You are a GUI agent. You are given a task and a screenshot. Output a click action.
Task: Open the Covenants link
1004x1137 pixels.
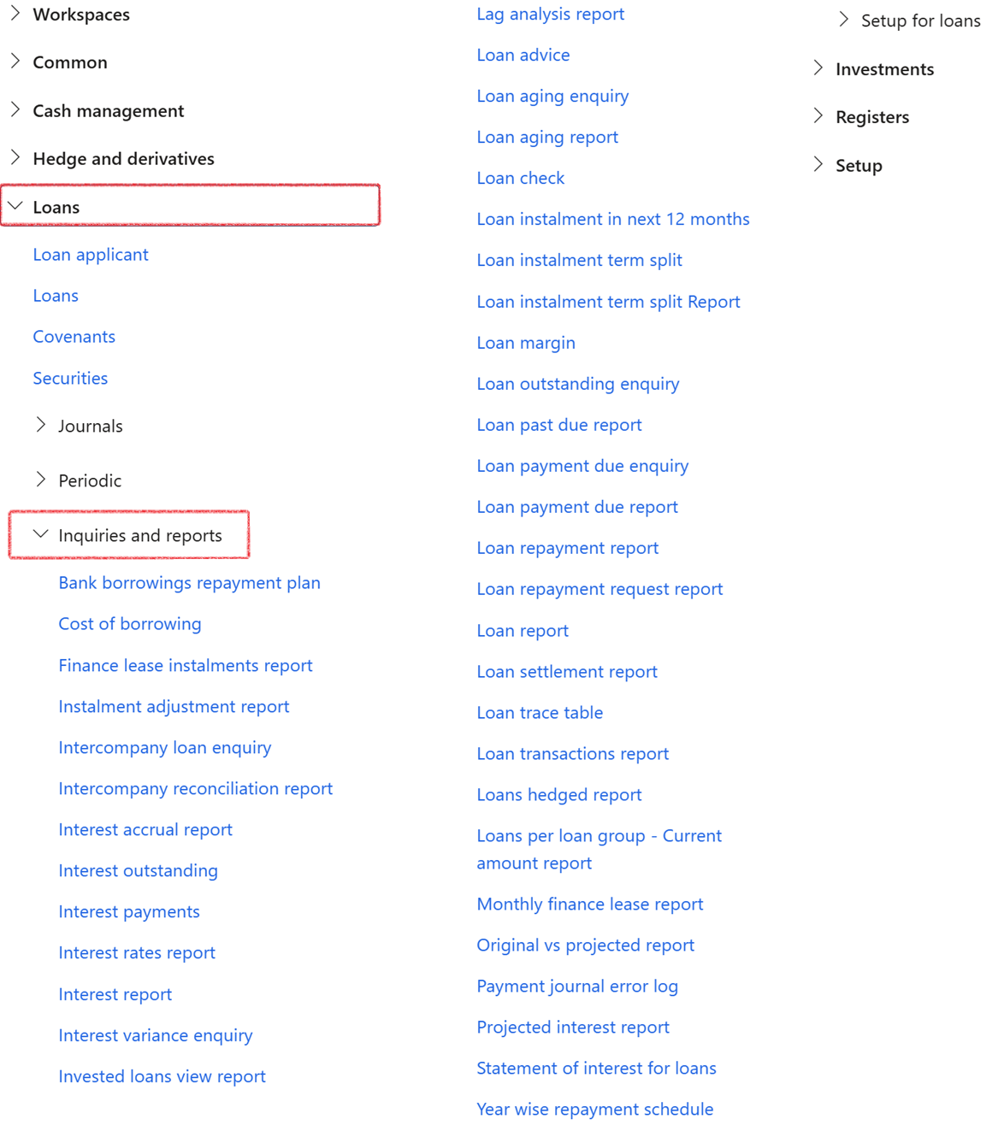pyautogui.click(x=74, y=337)
